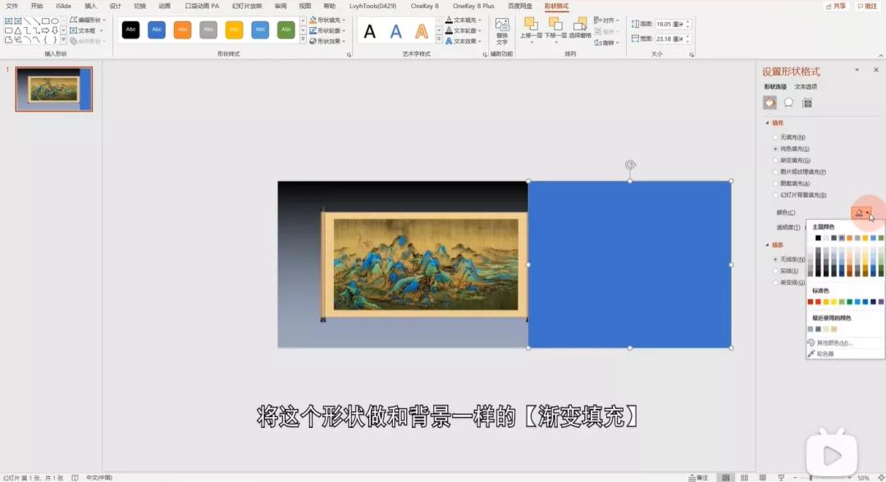Click the picture icon in the format panel
This screenshot has height=482, width=886.
click(806, 102)
